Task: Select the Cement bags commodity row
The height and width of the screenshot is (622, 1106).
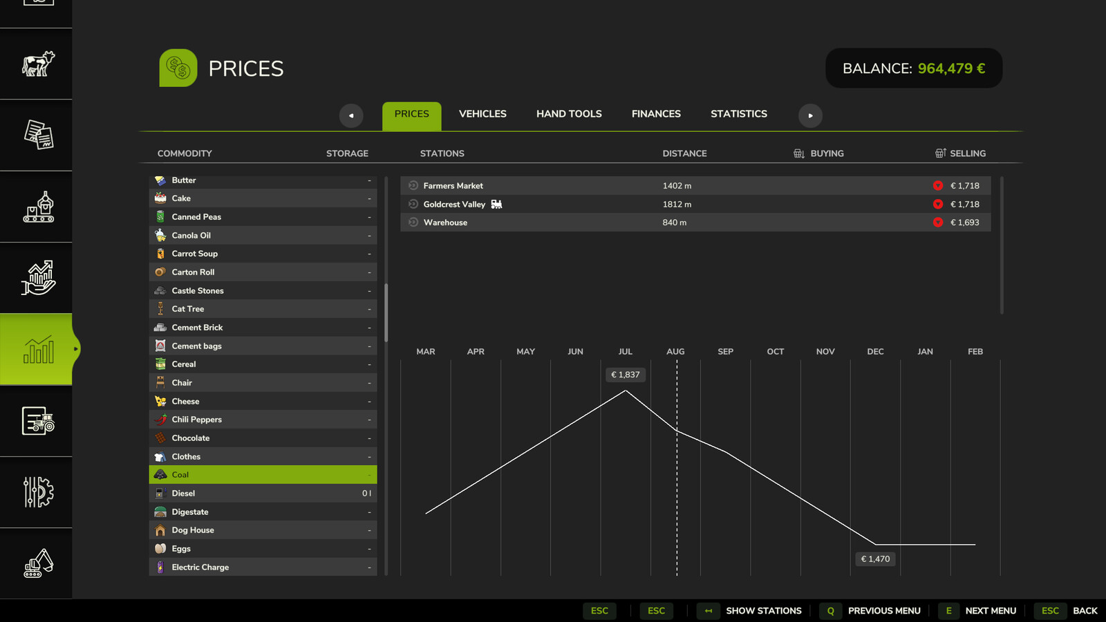Action: pos(263,346)
